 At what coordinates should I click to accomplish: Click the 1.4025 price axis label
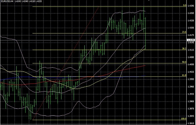point(191,72)
